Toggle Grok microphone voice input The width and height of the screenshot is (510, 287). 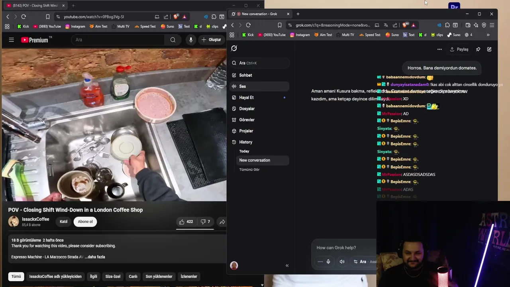point(328,262)
